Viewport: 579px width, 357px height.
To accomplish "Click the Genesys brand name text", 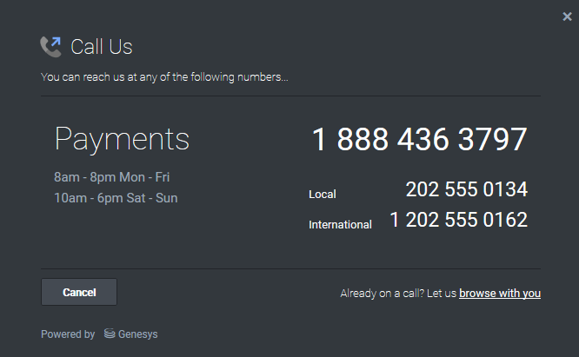I will click(x=138, y=334).
